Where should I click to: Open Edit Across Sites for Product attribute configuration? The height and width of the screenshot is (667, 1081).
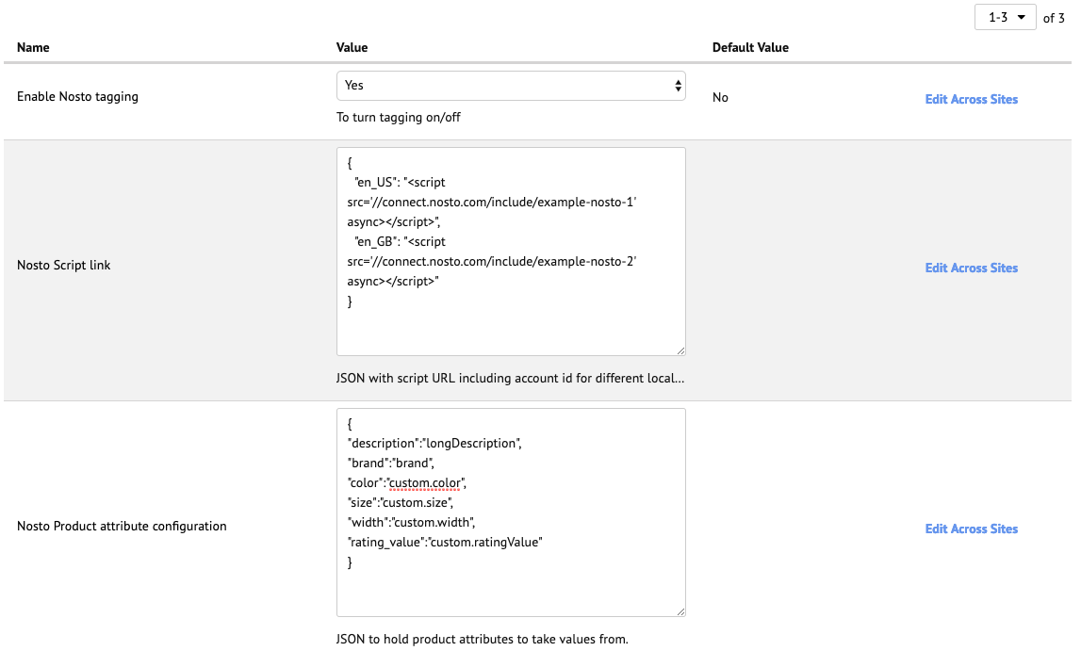(971, 529)
